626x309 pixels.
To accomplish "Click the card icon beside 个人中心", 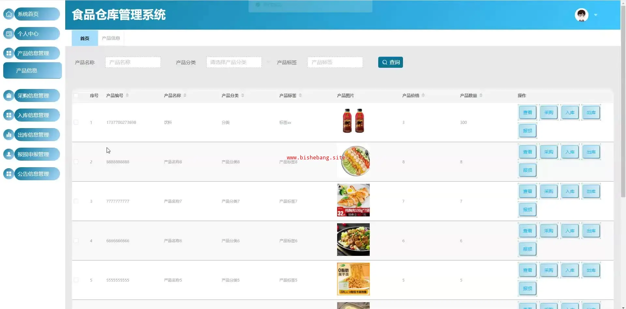I will (9, 34).
